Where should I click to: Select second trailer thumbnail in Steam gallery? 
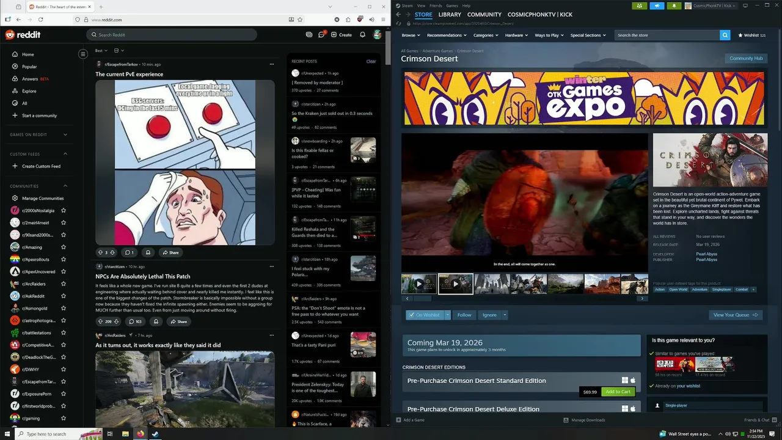pos(456,284)
